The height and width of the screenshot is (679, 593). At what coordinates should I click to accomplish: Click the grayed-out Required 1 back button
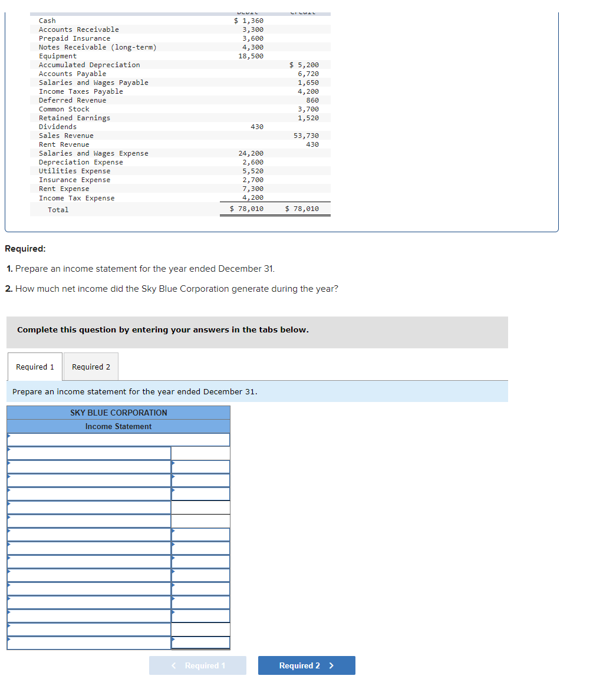pos(197,665)
